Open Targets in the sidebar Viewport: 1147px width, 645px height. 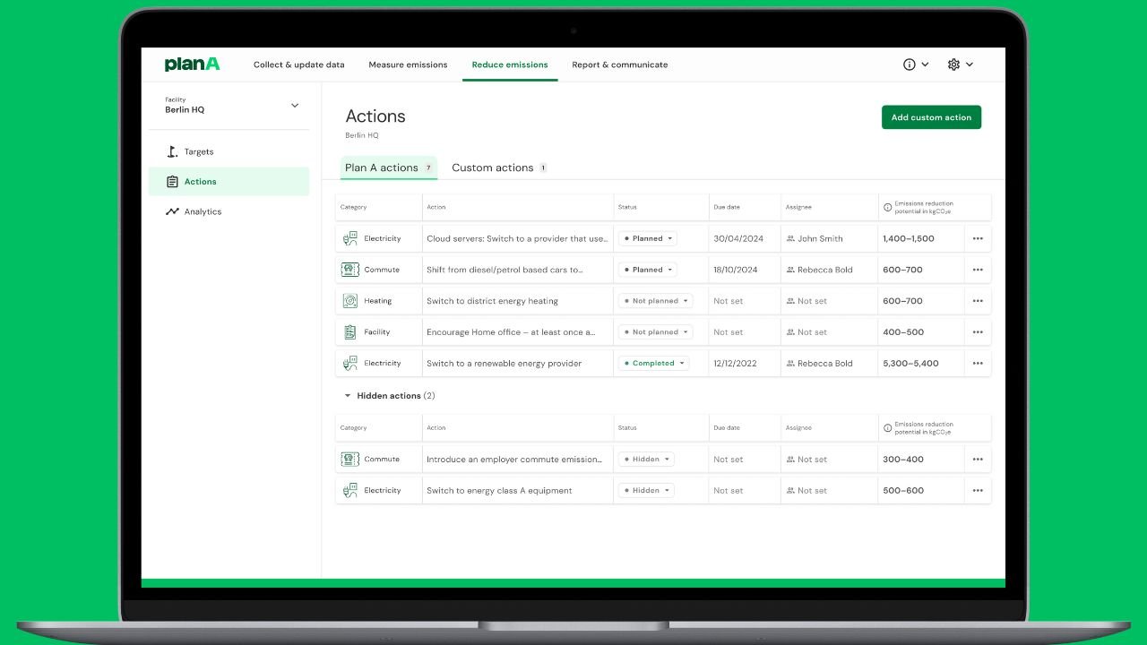point(198,152)
